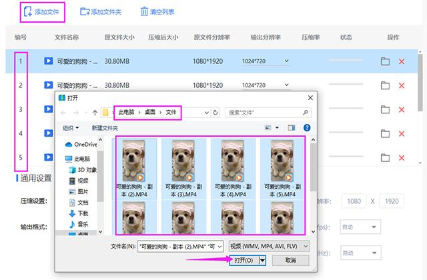The width and height of the screenshot is (427, 280).
Task: Open the Hz sample rate 自动 dropdown
Action: 360,253
